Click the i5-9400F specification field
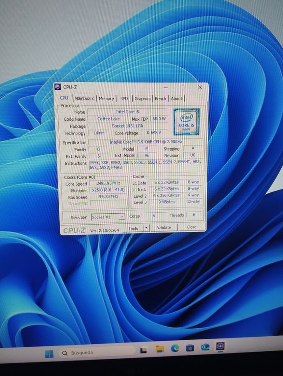This screenshot has height=376, width=283. 145,142
